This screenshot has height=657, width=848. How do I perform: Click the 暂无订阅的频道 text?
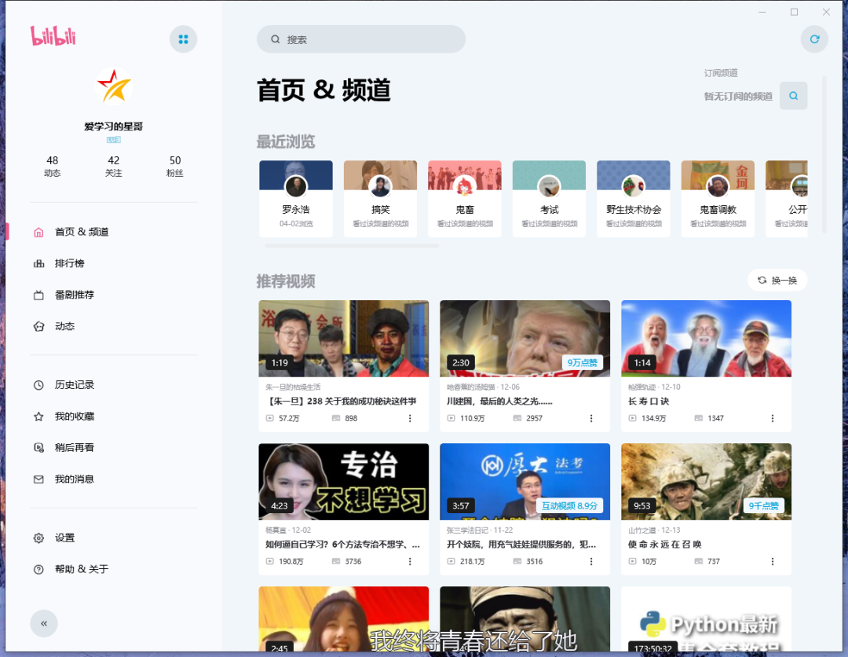point(737,97)
